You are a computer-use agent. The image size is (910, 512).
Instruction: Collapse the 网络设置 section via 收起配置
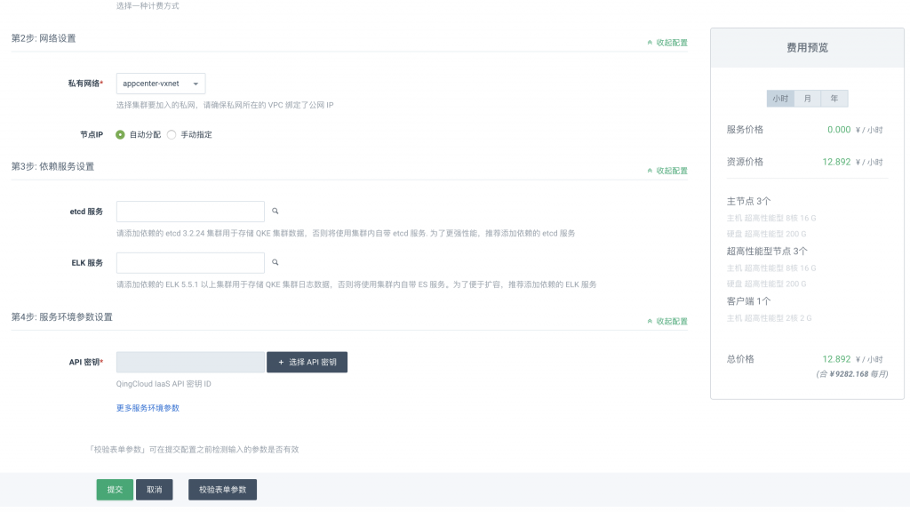click(x=667, y=43)
